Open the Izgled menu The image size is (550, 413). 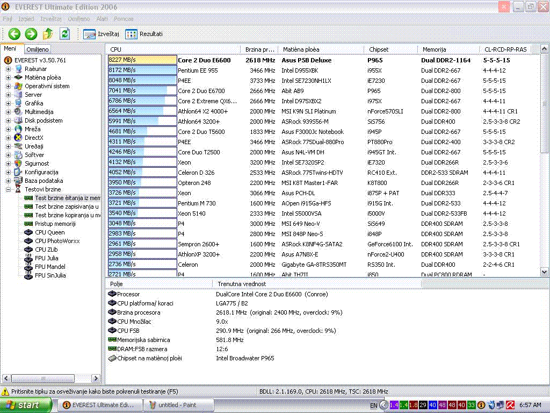(x=26, y=19)
